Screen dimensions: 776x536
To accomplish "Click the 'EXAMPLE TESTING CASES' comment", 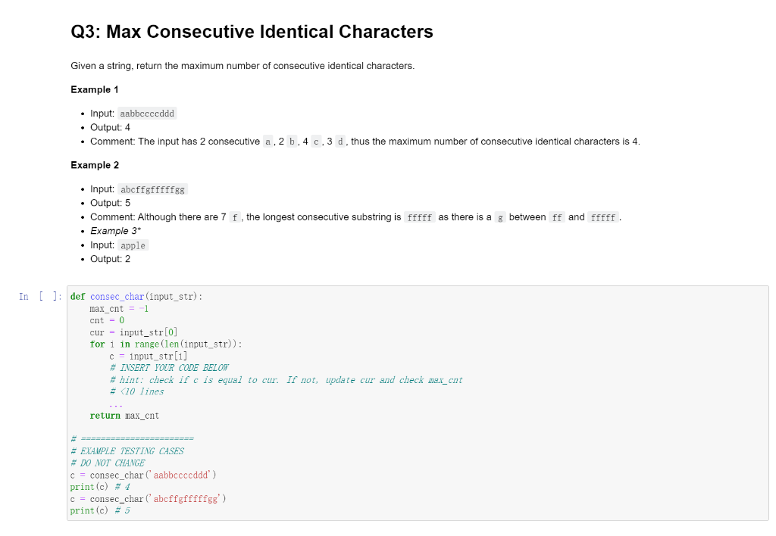I will click(x=127, y=451).
